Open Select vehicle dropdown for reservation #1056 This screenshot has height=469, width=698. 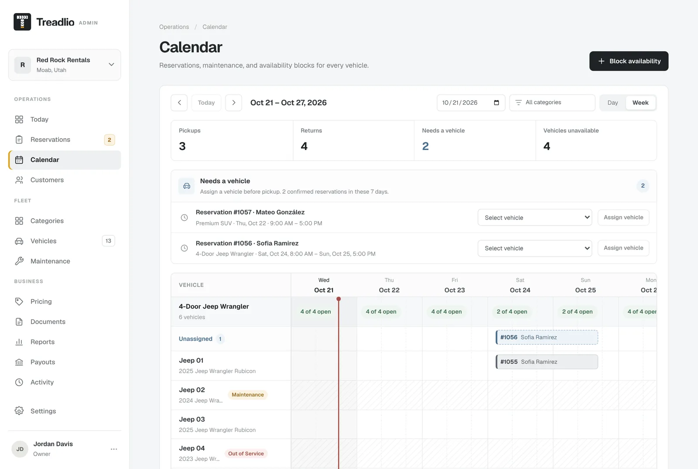click(x=535, y=248)
